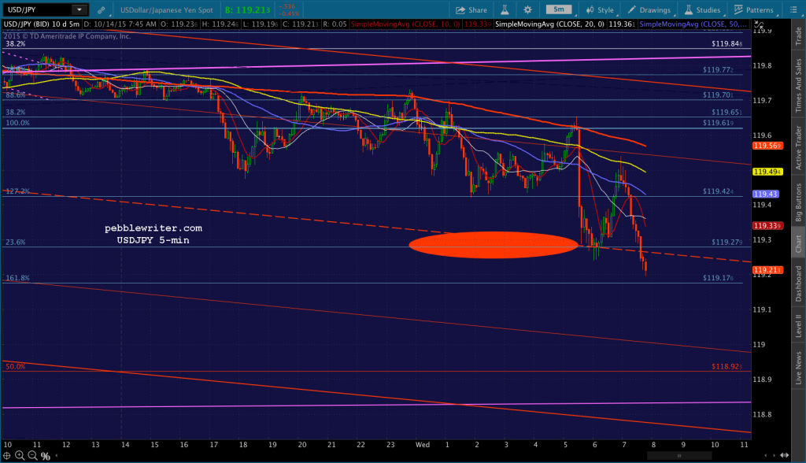Click the symbol link chain icon
Screen dimensions: 806x463
point(102,9)
